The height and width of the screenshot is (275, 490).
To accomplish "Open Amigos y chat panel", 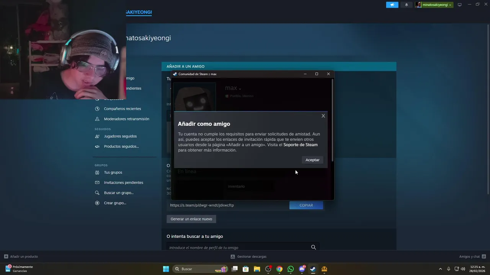I will tap(472, 257).
